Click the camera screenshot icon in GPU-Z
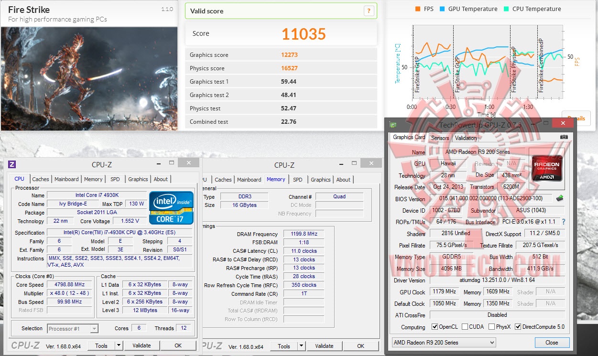Screen dimensions: 598x356 pyautogui.click(x=564, y=137)
